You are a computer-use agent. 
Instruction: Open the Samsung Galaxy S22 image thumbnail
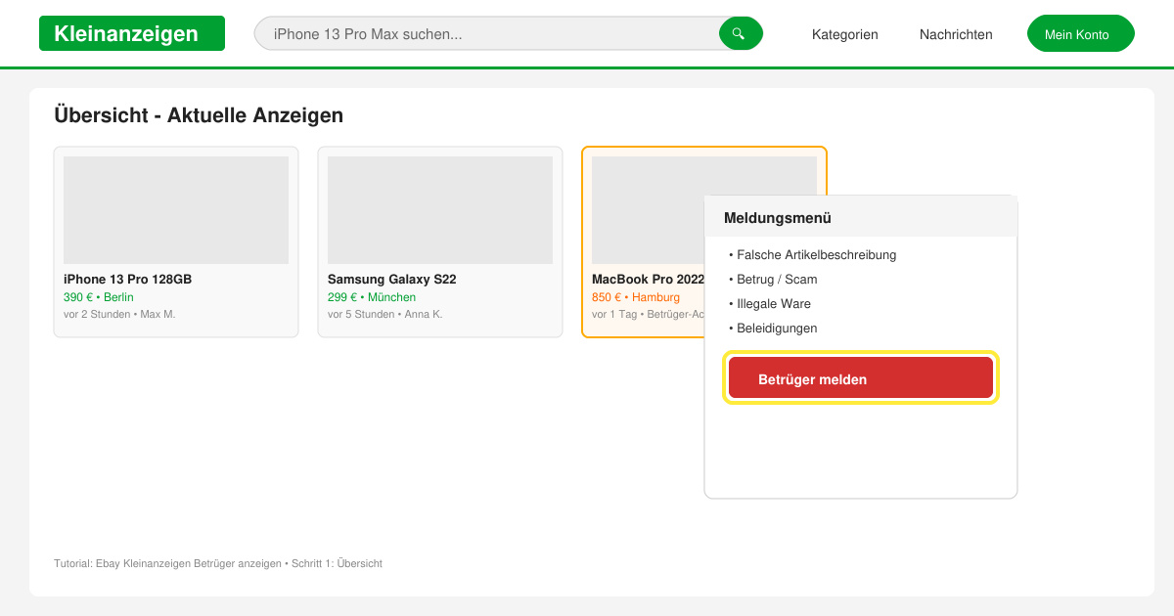point(440,210)
